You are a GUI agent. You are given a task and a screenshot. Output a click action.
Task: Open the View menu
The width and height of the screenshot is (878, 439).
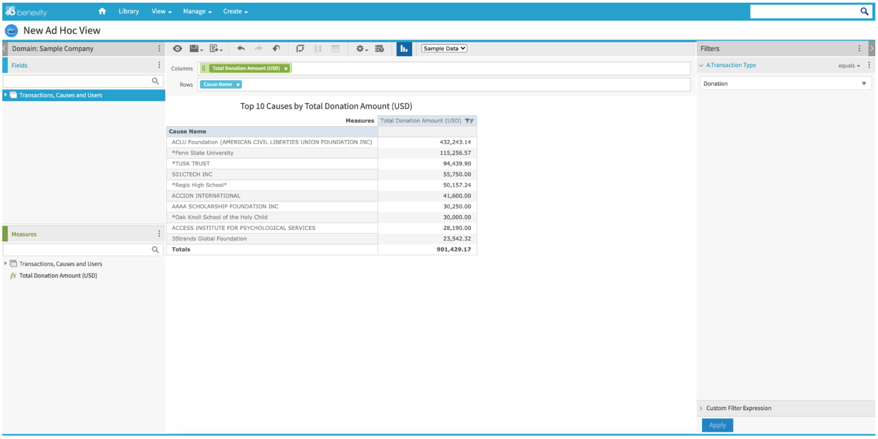[162, 11]
